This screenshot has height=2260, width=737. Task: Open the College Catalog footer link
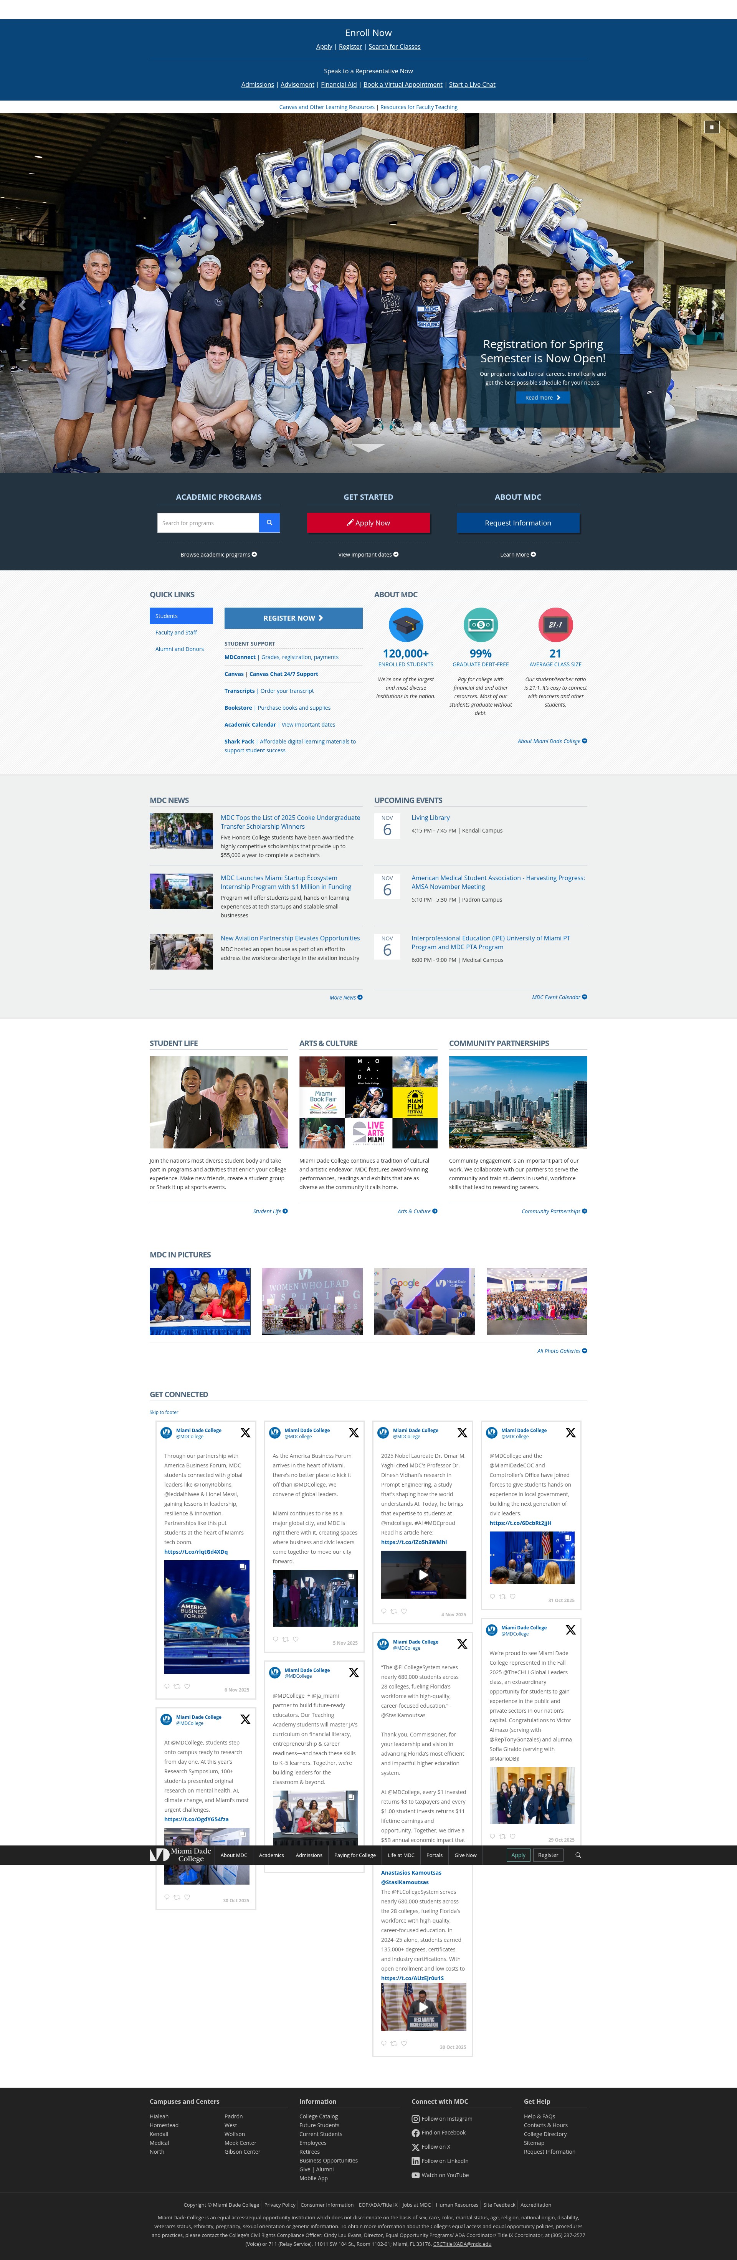[x=319, y=2117]
